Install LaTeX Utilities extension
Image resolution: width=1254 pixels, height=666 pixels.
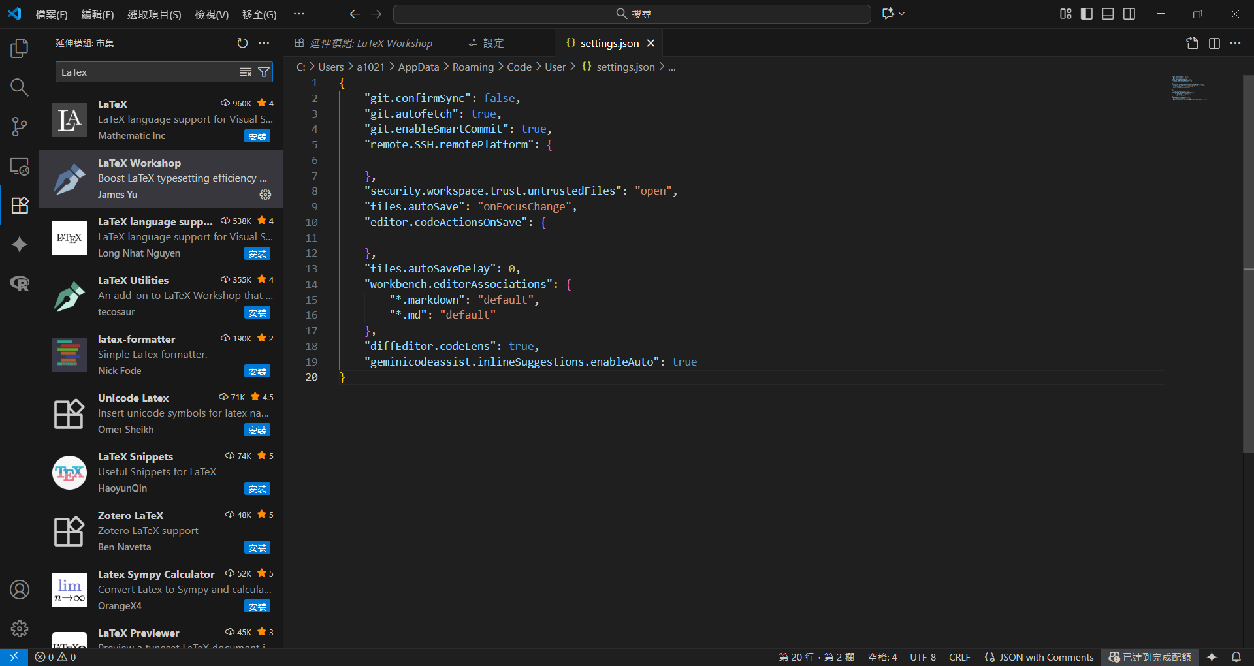(x=257, y=312)
